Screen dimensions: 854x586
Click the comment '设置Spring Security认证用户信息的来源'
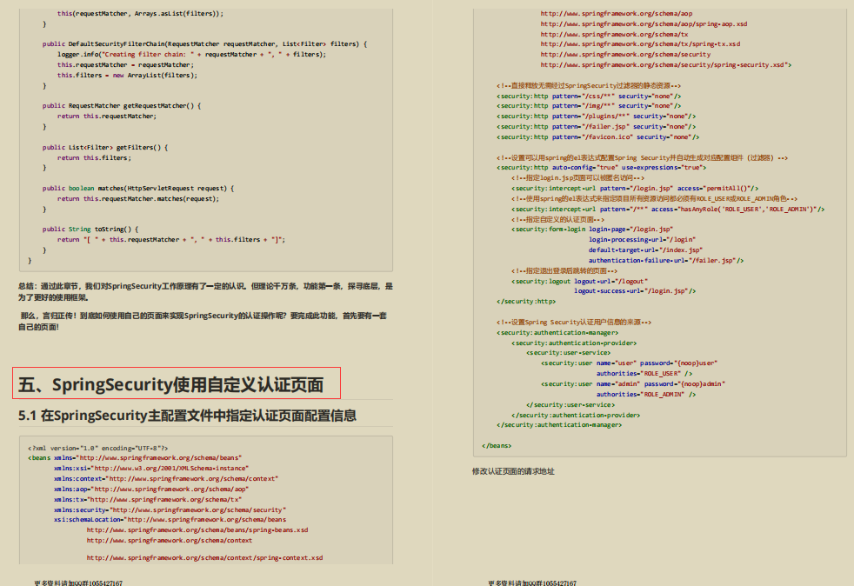574,323
